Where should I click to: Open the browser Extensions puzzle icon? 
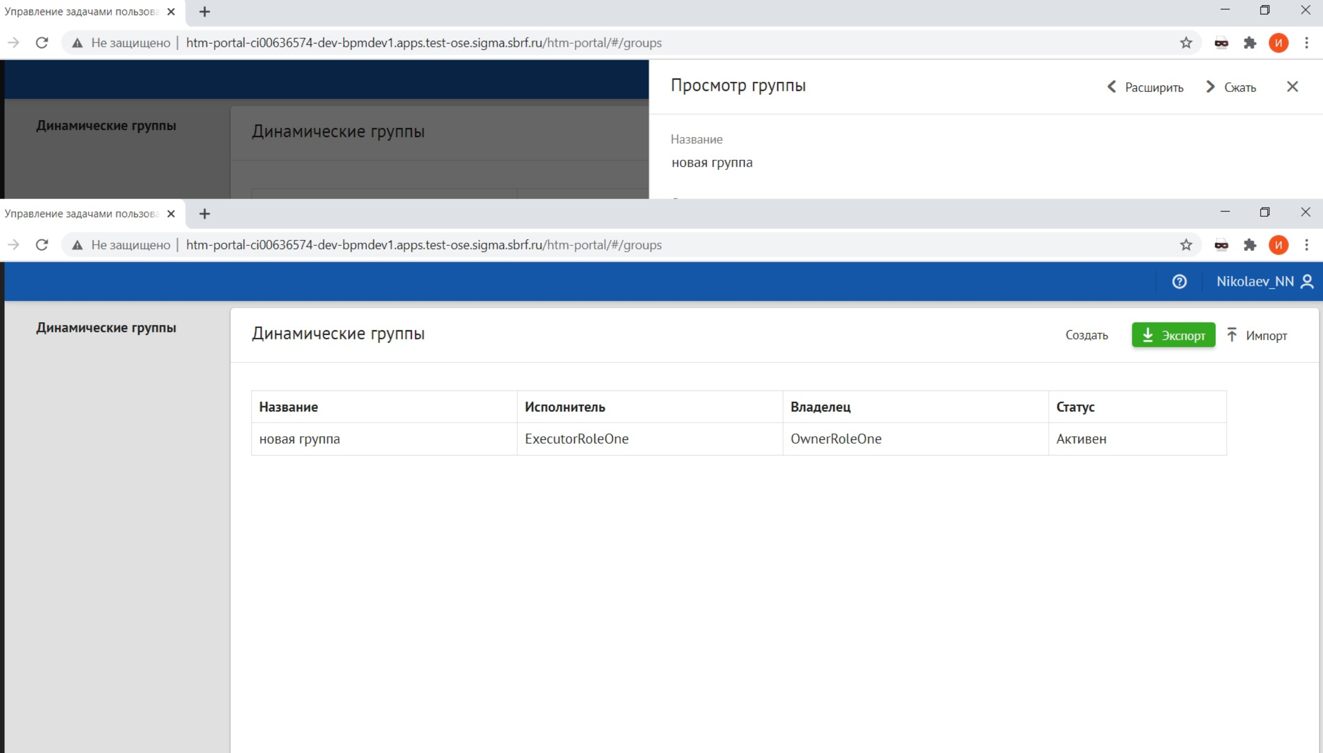tap(1250, 245)
